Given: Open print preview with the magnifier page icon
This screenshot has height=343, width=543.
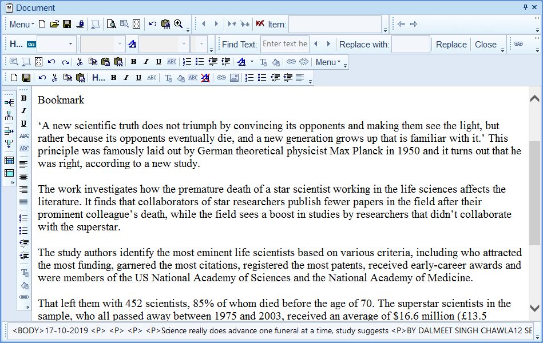Looking at the screenshot, I should (111, 24).
